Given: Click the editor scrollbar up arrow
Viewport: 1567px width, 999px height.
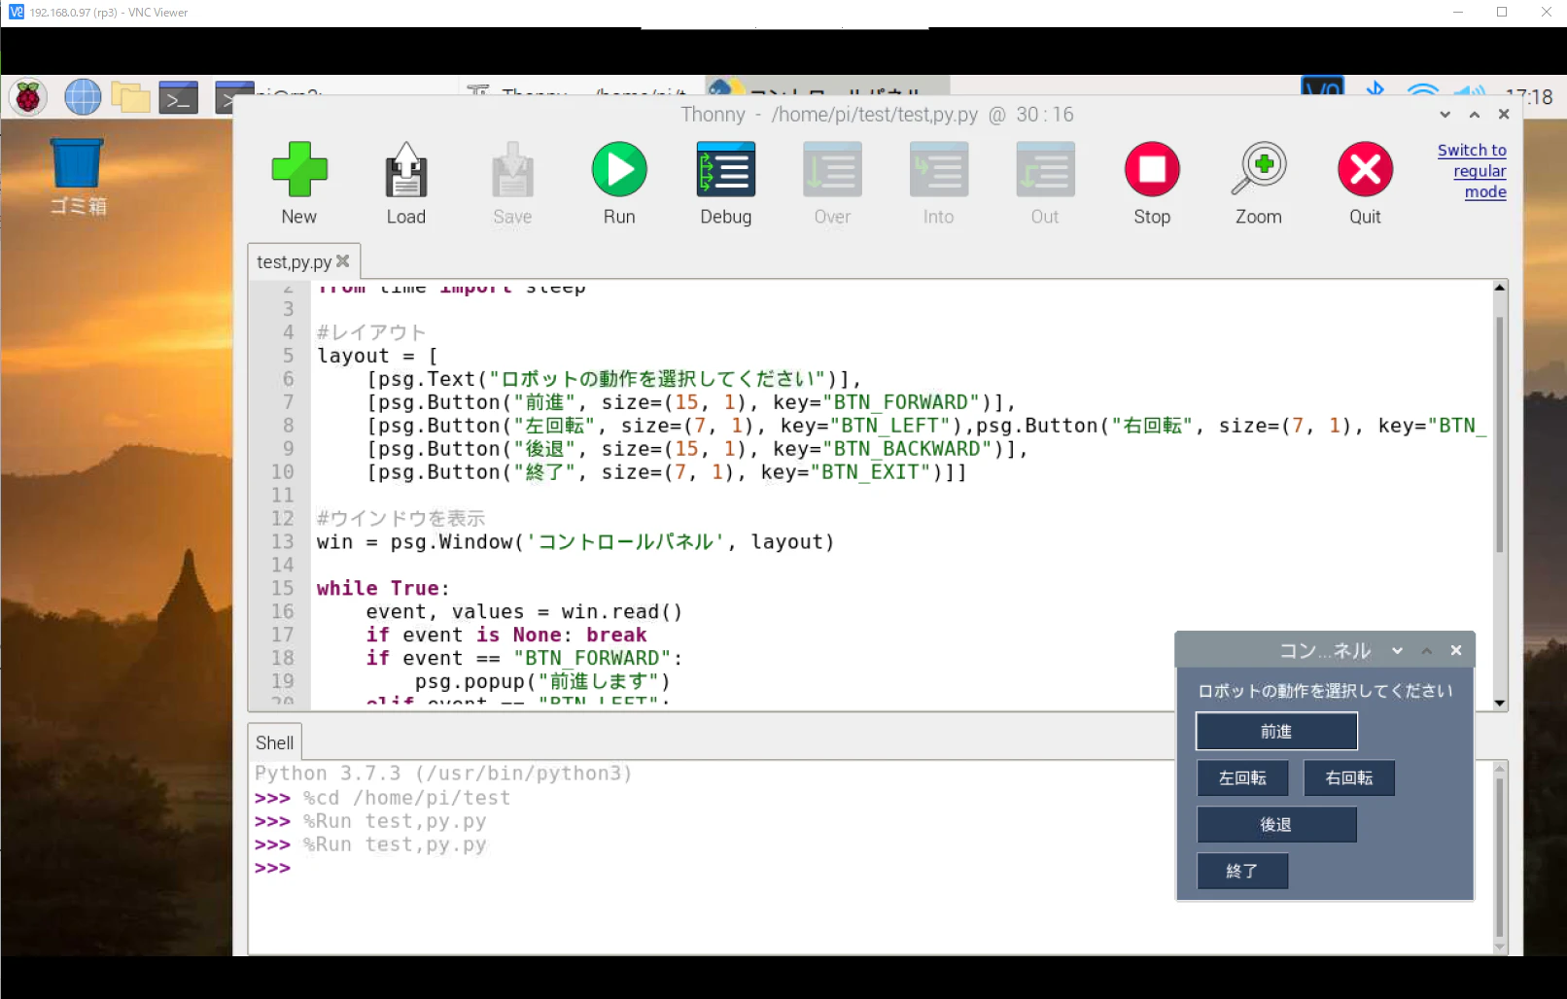Looking at the screenshot, I should click(1500, 288).
